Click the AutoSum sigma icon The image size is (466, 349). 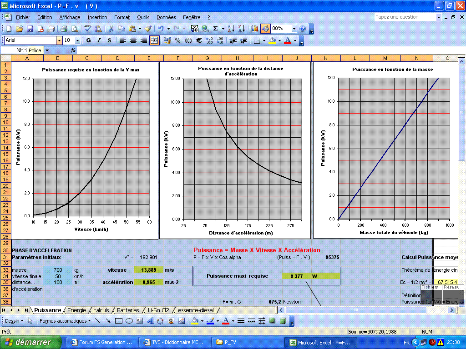click(215, 29)
